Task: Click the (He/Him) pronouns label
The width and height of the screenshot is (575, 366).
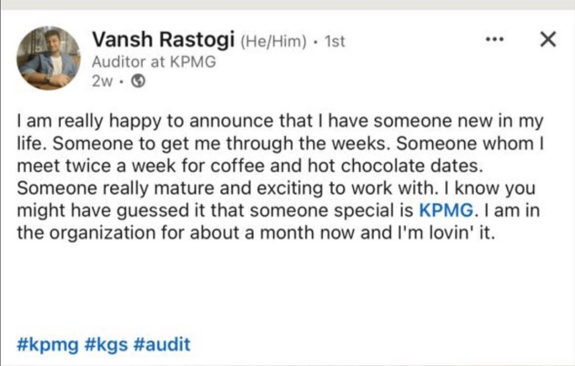Action: click(x=274, y=42)
